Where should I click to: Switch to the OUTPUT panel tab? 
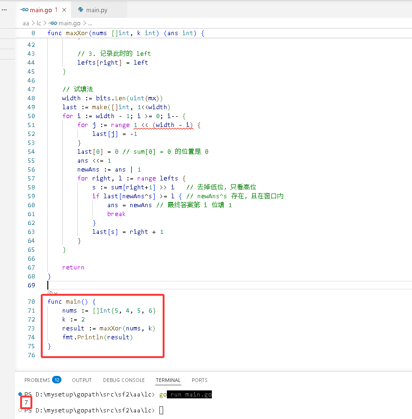pyautogui.click(x=82, y=380)
